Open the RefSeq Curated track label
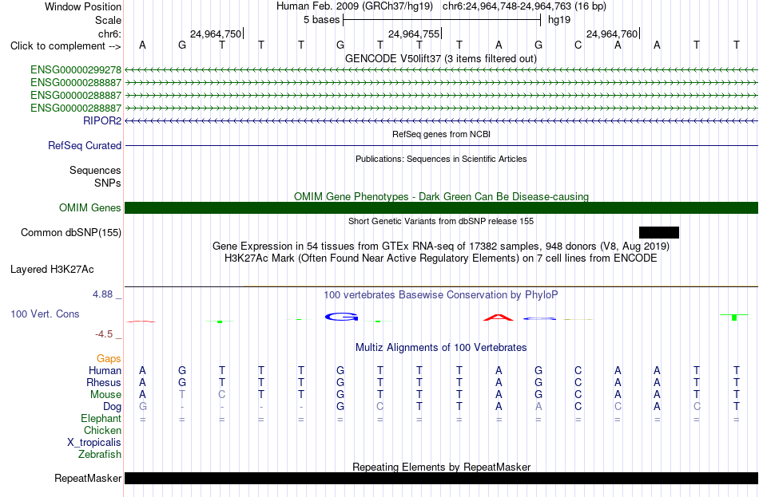 tap(85, 145)
